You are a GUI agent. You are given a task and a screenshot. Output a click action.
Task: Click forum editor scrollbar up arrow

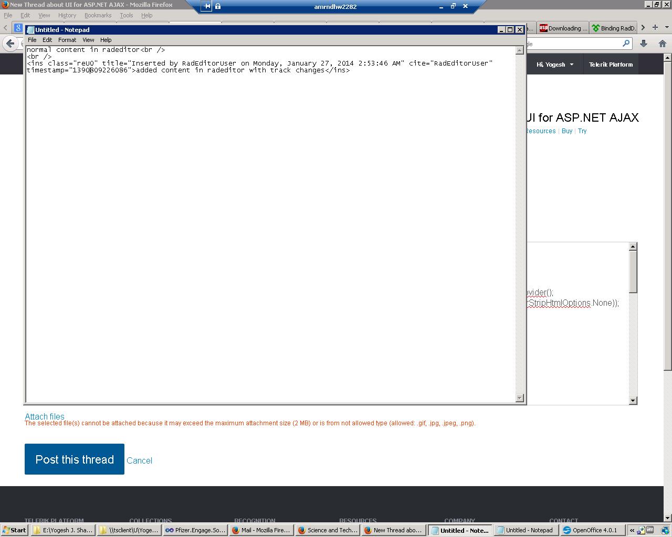pos(633,246)
